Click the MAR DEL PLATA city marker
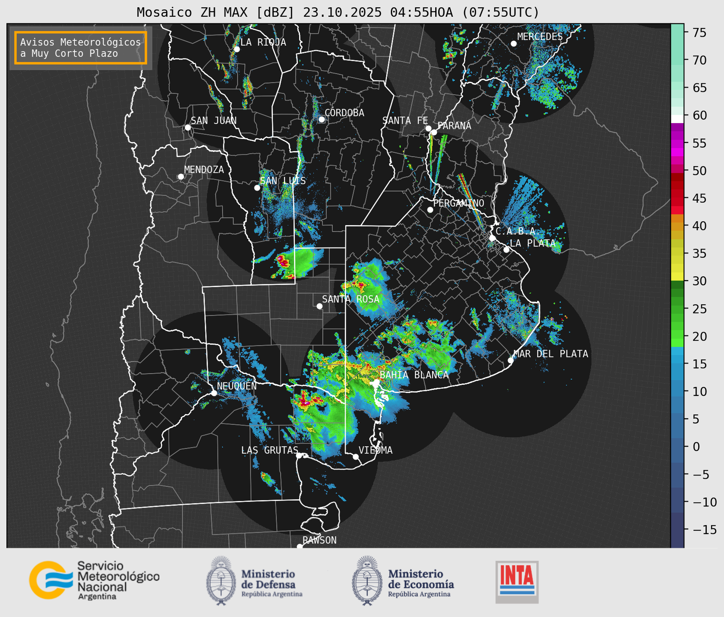This screenshot has width=724, height=617. pos(511,360)
